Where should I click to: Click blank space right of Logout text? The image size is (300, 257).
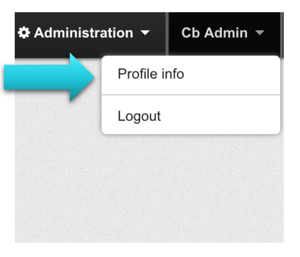tap(220, 116)
